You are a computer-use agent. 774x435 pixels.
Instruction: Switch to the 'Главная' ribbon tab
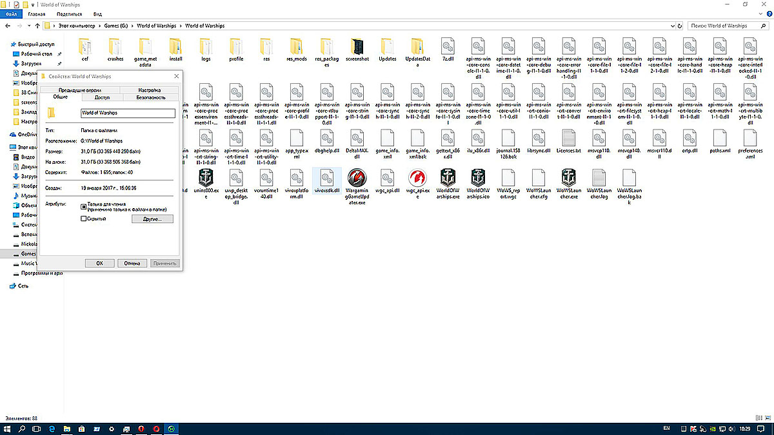point(37,14)
